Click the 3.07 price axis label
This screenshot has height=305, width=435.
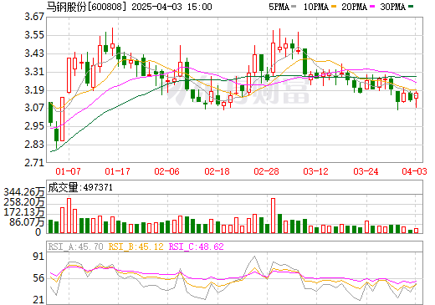pyautogui.click(x=34, y=108)
